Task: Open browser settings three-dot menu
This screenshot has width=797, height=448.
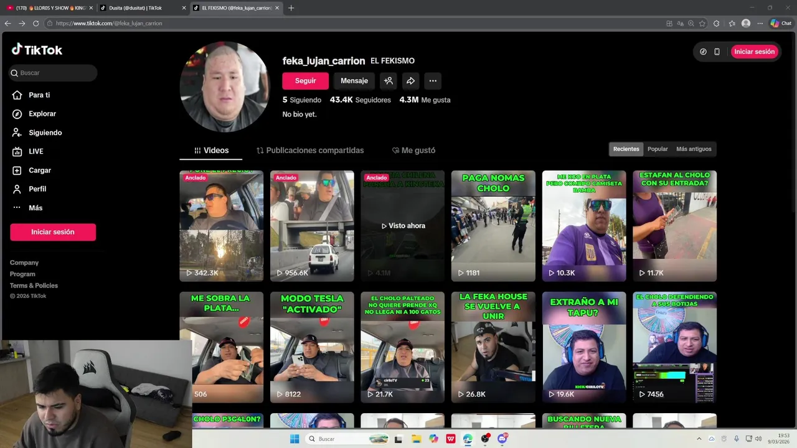Action: point(760,23)
